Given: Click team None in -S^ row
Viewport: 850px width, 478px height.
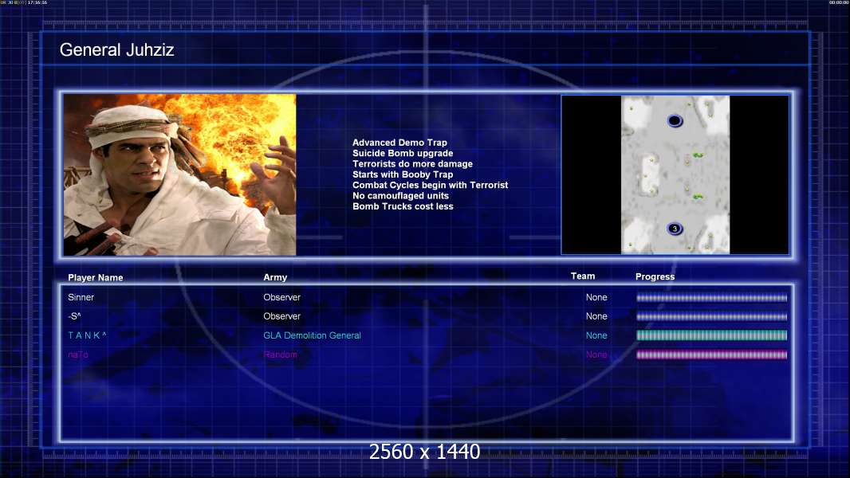Looking at the screenshot, I should pyautogui.click(x=596, y=316).
